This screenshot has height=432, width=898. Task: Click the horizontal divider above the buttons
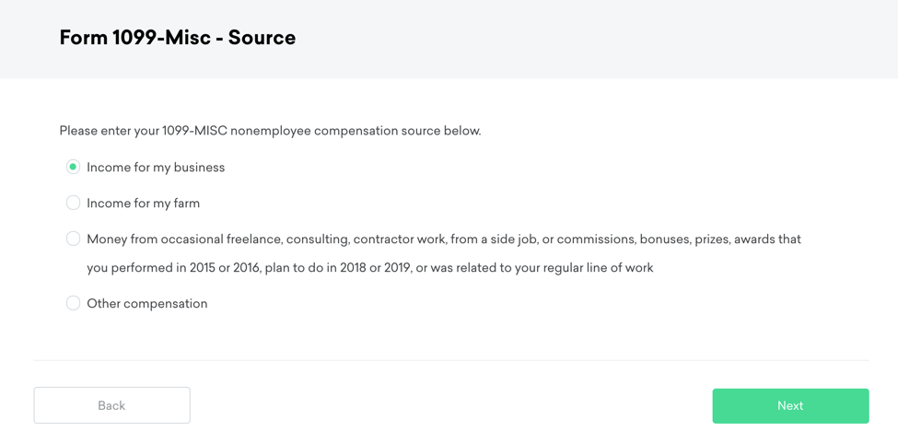click(451, 360)
